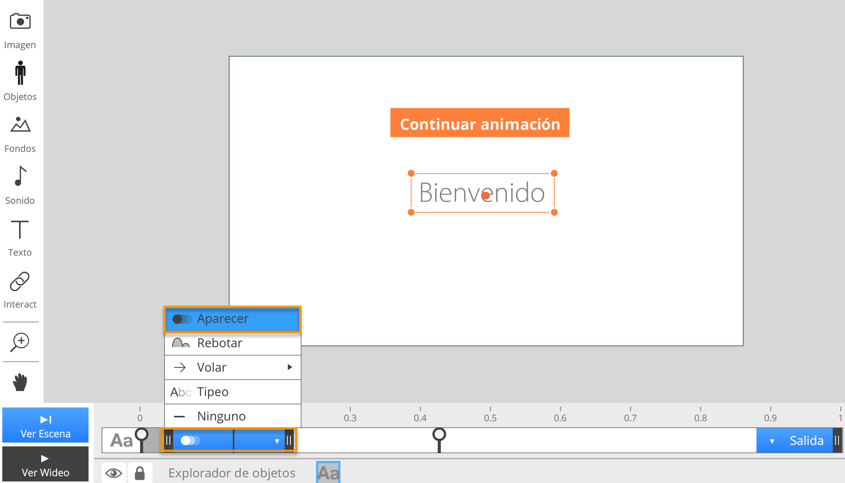Toggle object visibility eye icon
845x483 pixels.
pos(114,473)
